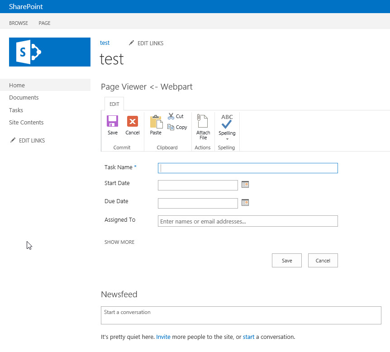Click the SharePoint site logo
The image size is (390, 352).
tap(50, 52)
